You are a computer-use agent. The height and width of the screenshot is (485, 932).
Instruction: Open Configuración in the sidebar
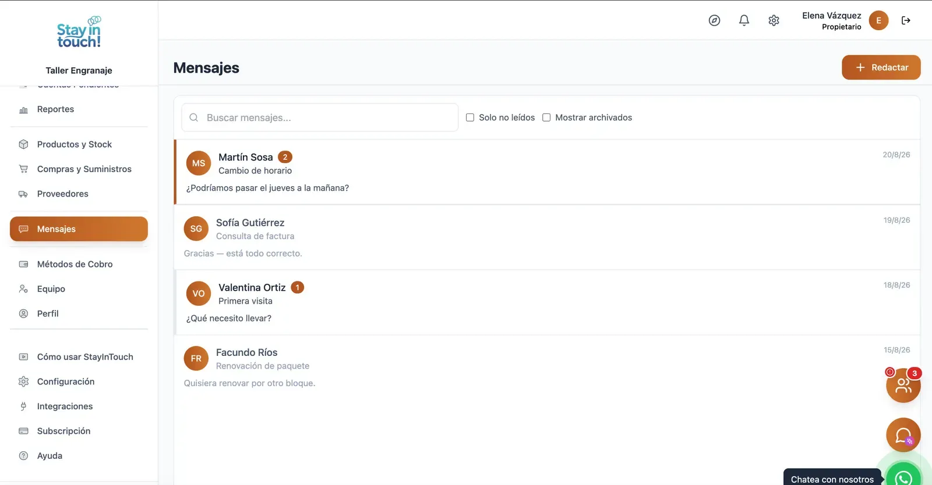[79, 381]
